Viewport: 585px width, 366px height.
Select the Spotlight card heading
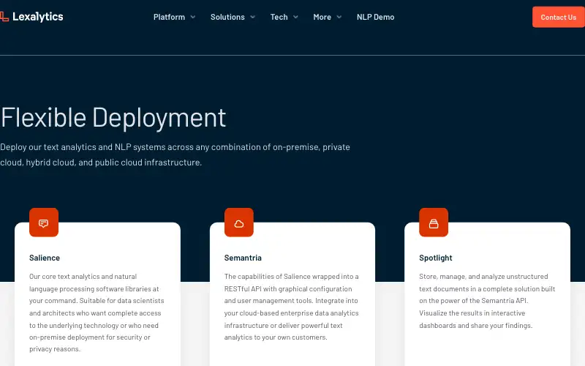435,258
